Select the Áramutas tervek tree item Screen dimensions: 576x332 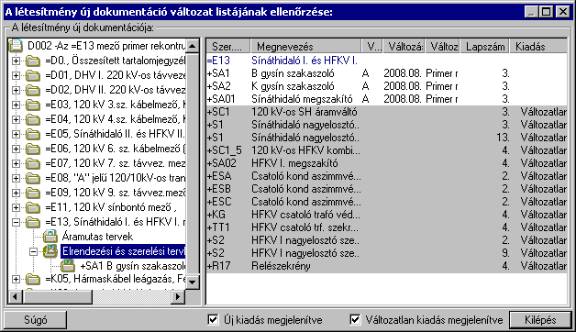point(97,237)
